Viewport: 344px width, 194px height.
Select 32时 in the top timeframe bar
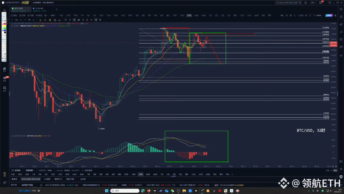pos(189,15)
